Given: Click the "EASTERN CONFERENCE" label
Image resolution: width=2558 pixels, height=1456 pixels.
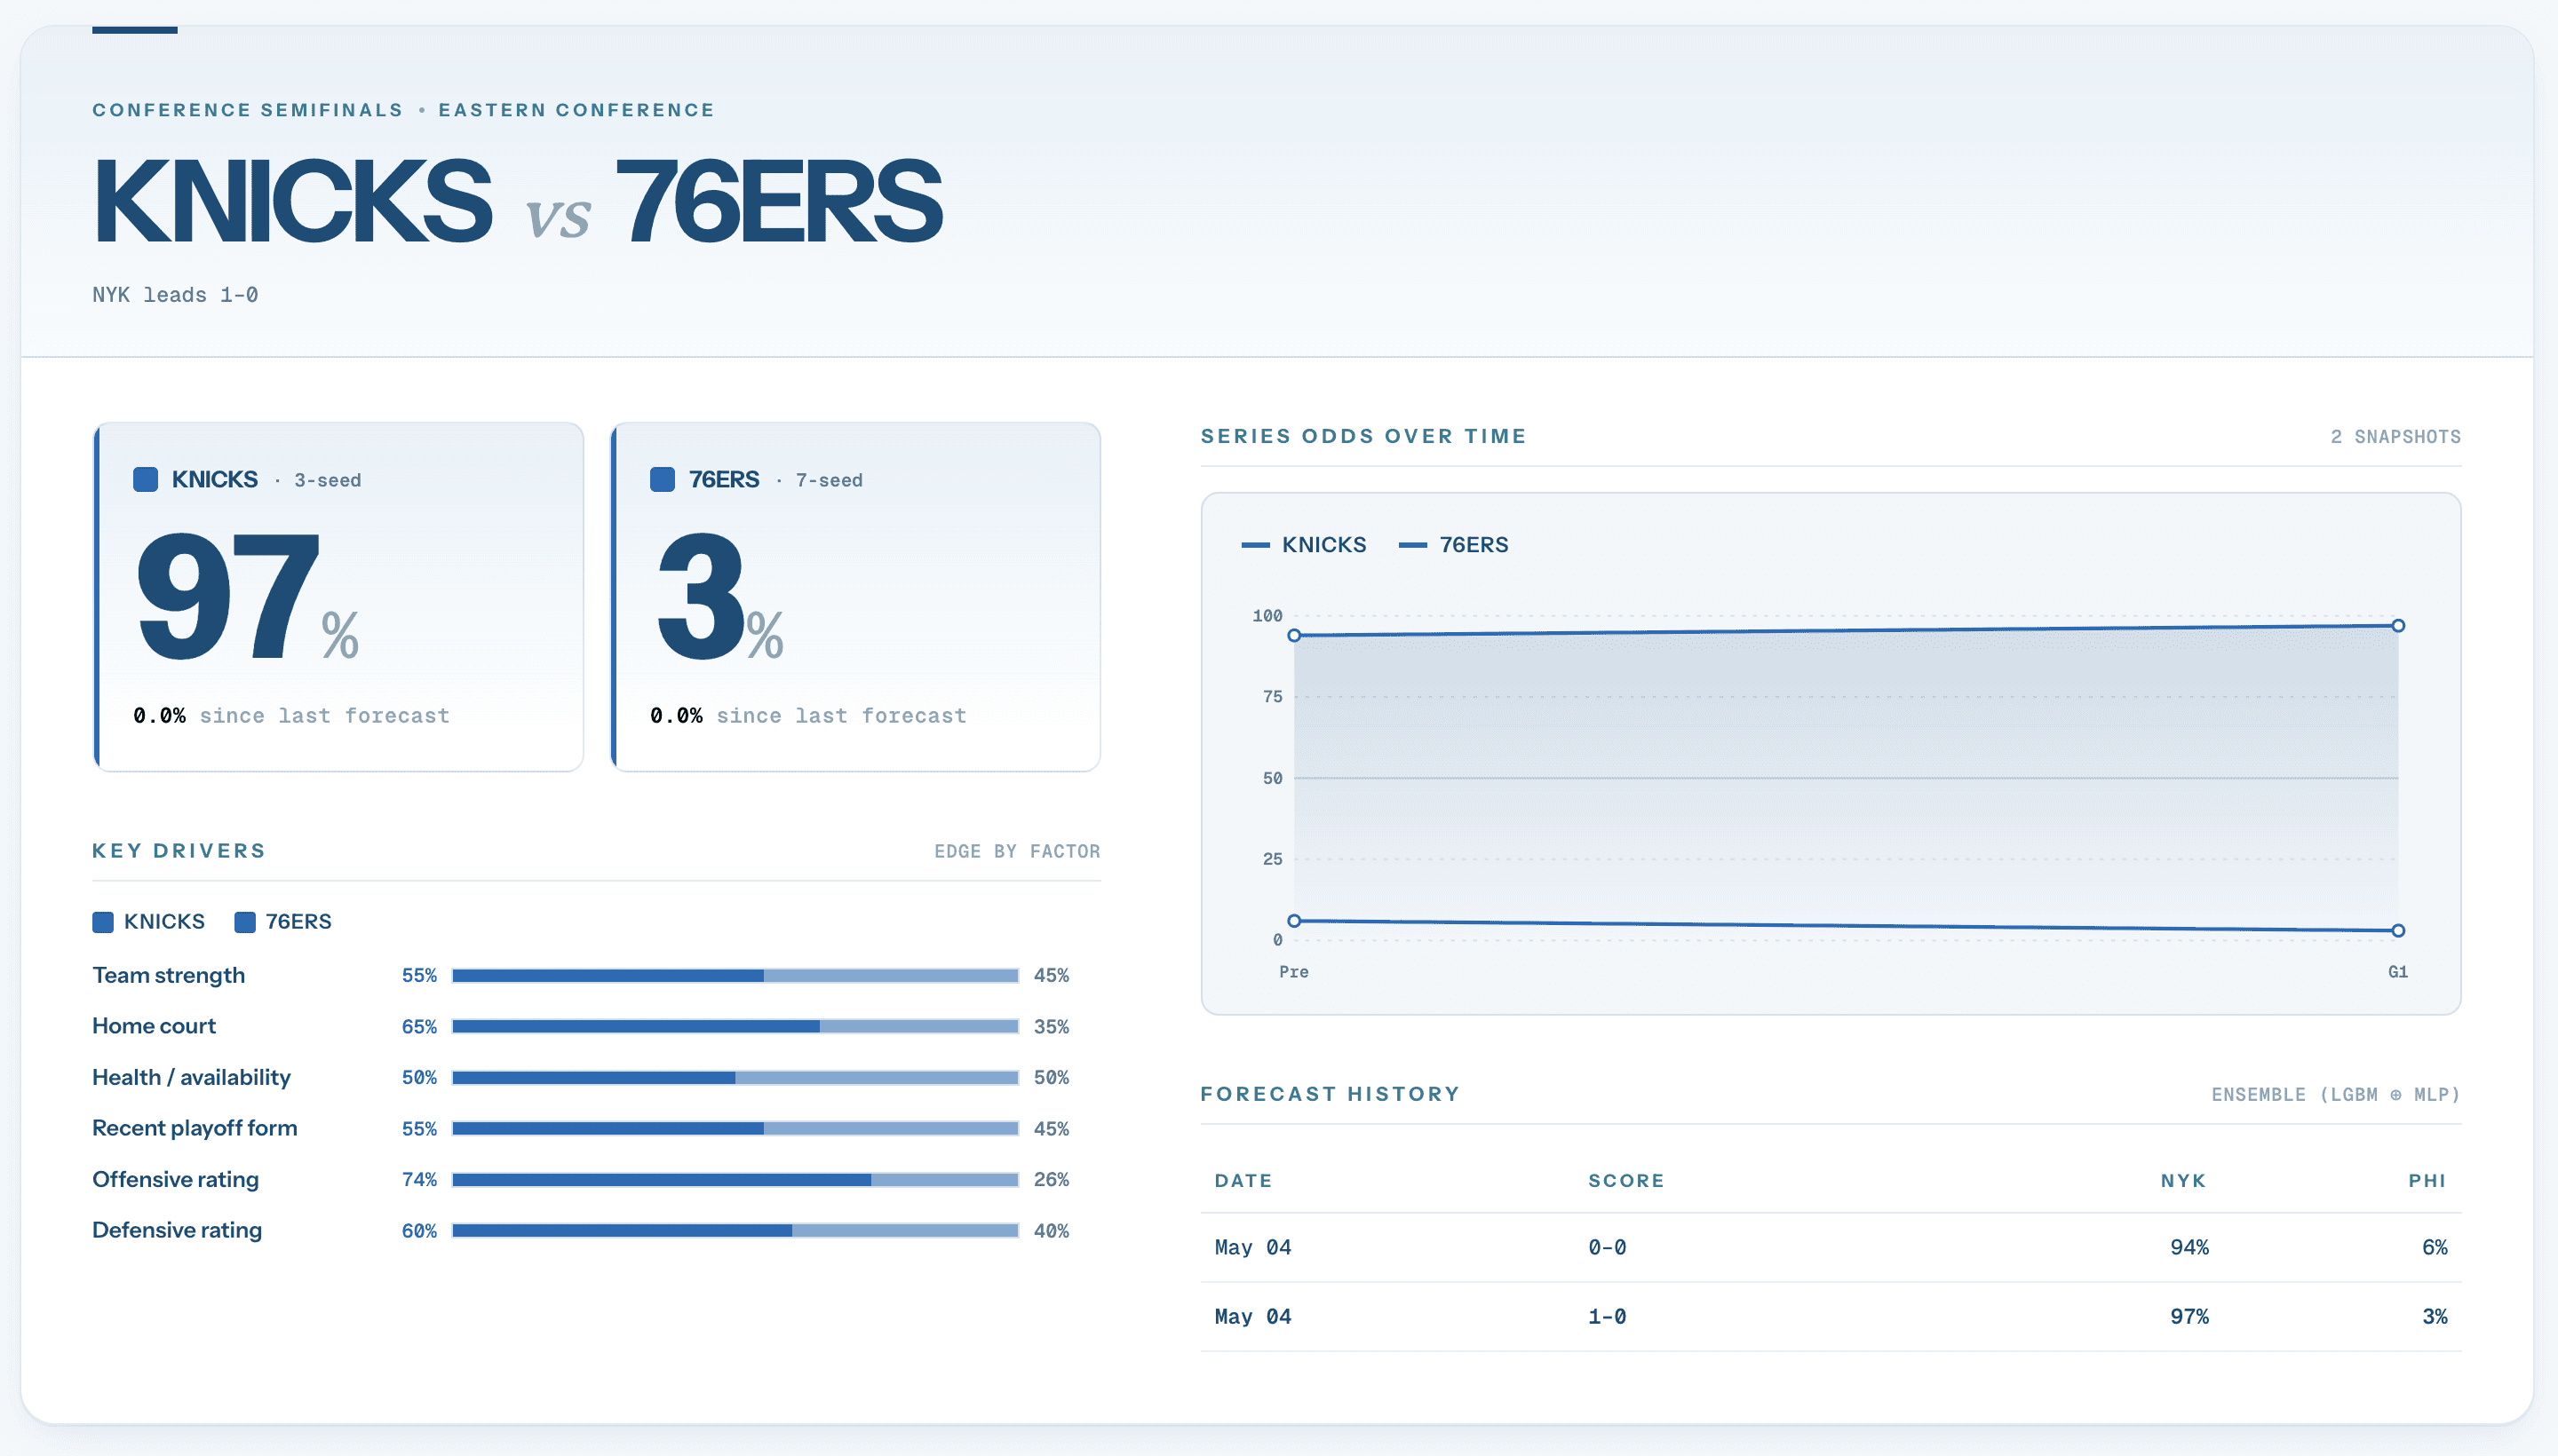Looking at the screenshot, I should coord(576,110).
